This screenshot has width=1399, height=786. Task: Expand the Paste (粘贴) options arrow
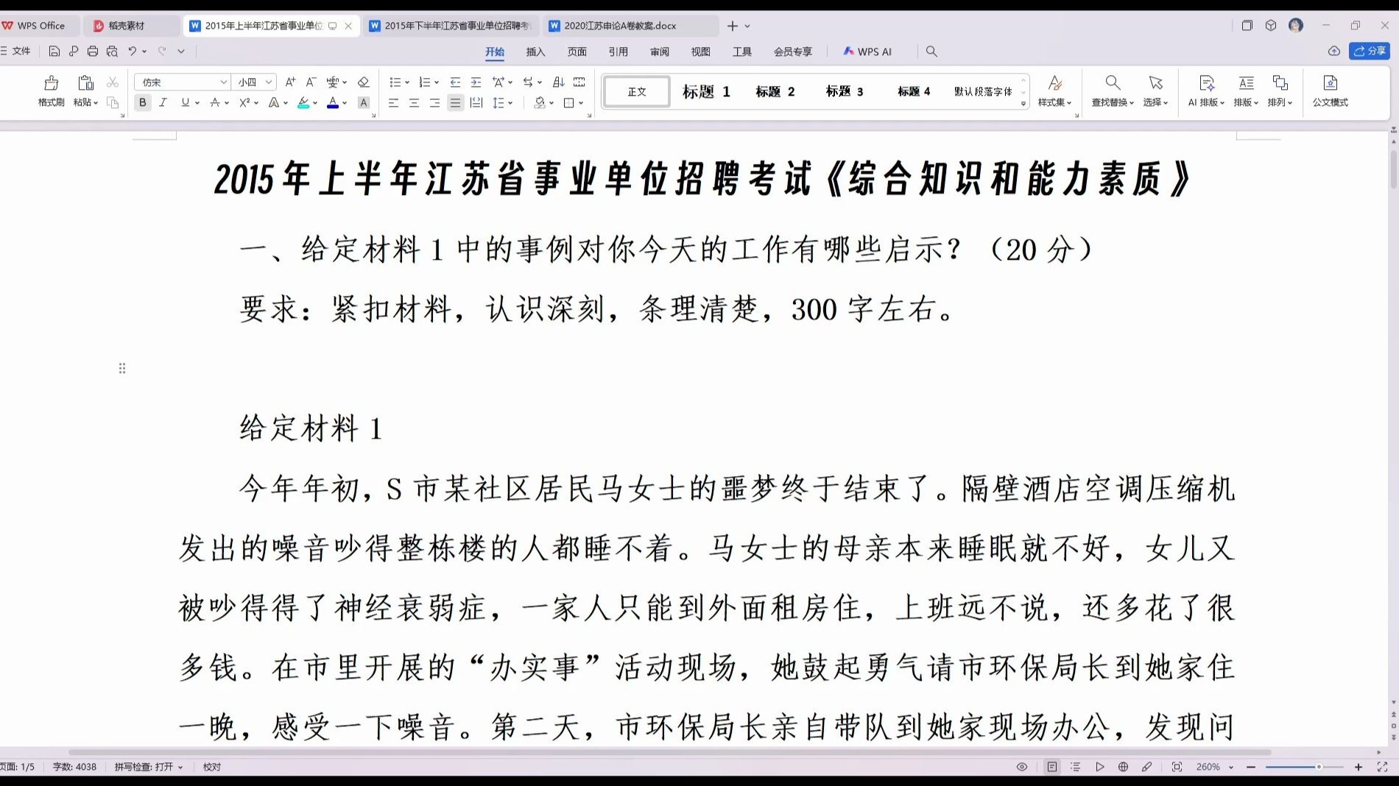tap(96, 103)
